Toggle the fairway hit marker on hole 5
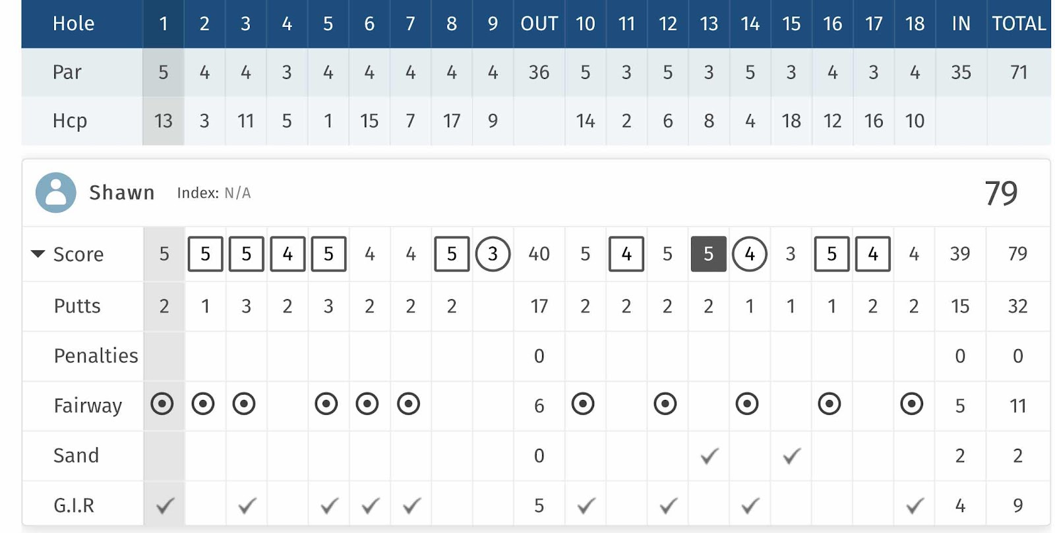 pyautogui.click(x=326, y=403)
